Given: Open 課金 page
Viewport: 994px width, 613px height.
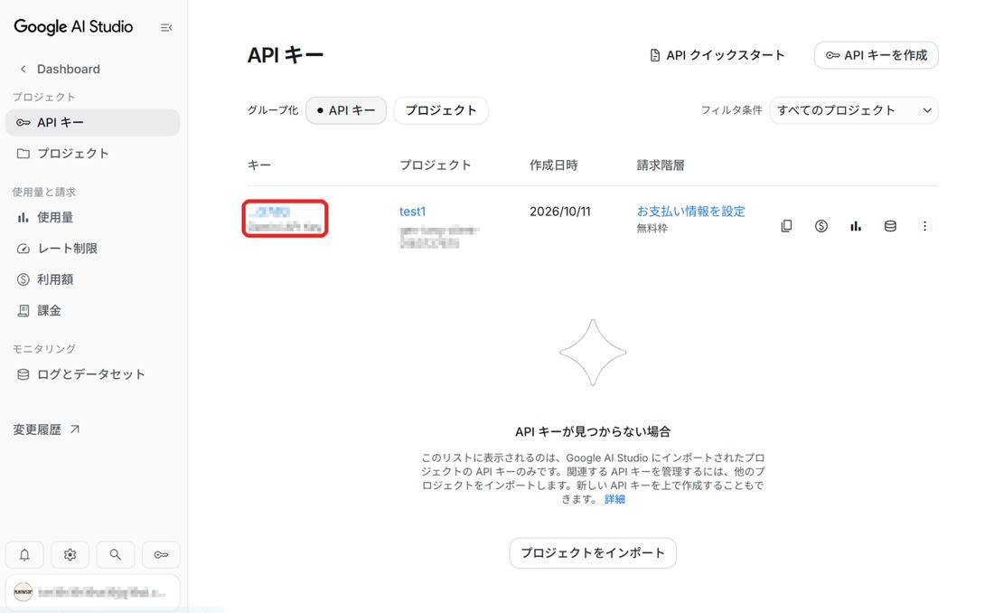Looking at the screenshot, I should (92, 310).
